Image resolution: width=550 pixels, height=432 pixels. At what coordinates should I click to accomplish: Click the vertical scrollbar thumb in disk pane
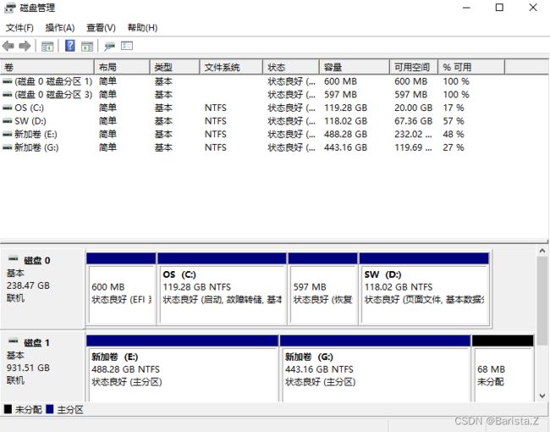(x=542, y=301)
